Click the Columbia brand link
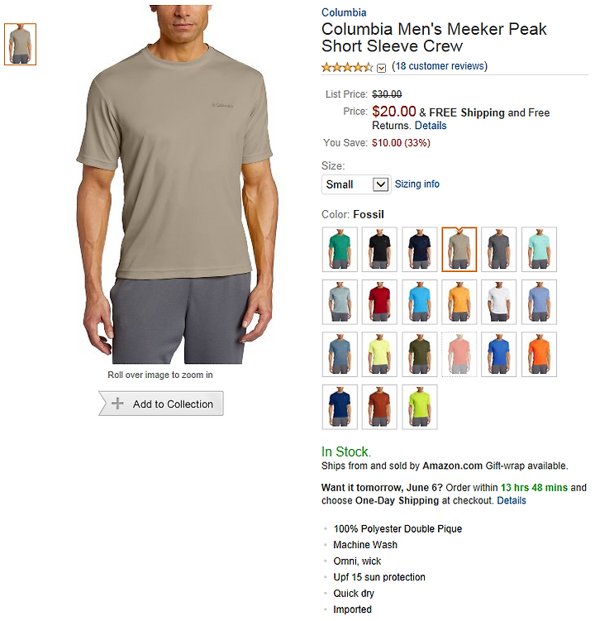595x621 pixels. [x=344, y=12]
